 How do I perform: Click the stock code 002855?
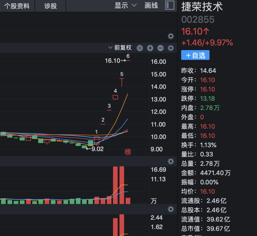click(x=198, y=19)
